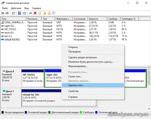Click the disk pane scrollbar down arrow
This screenshot has width=151, height=119.
[x=149, y=109]
